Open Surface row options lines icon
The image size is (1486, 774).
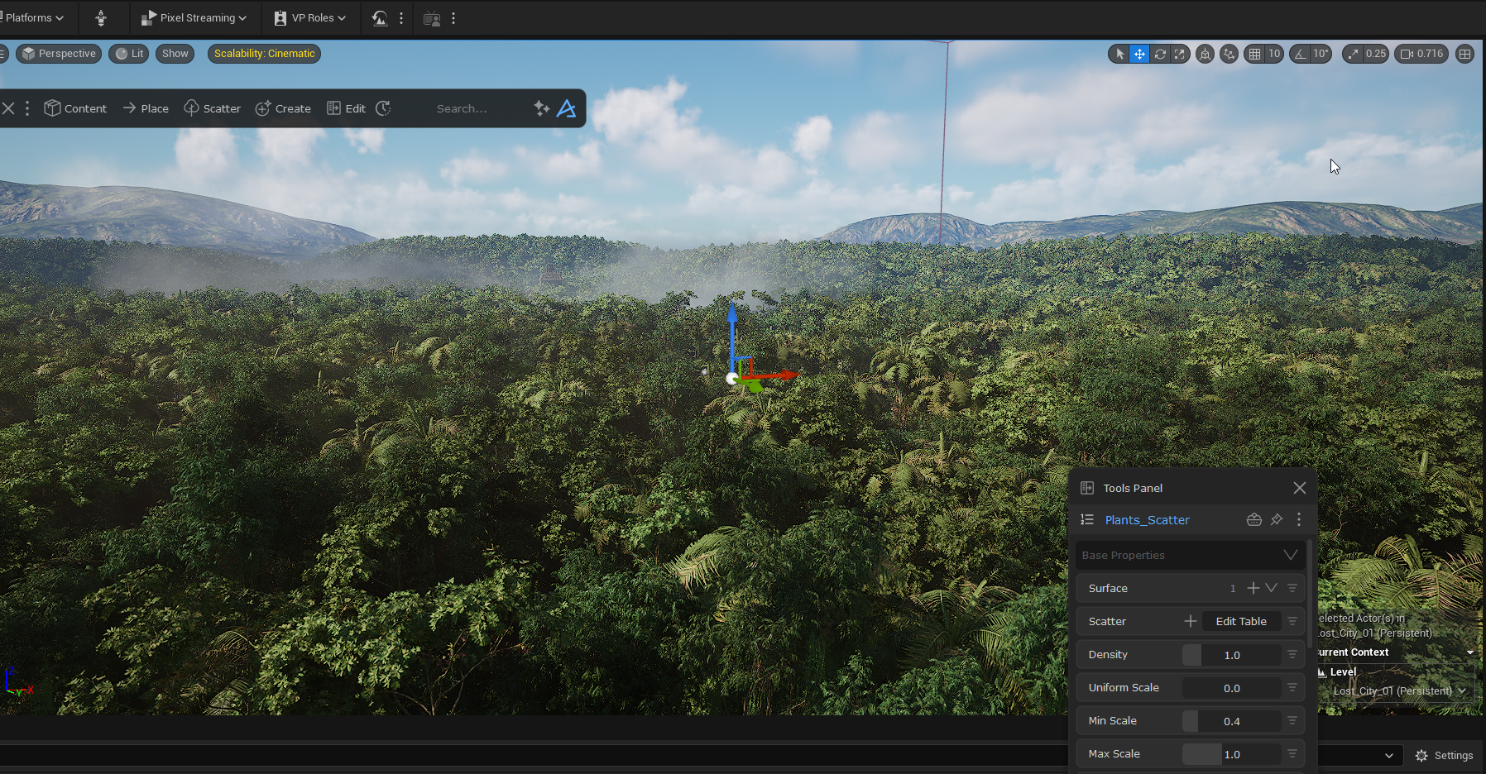pos(1292,588)
